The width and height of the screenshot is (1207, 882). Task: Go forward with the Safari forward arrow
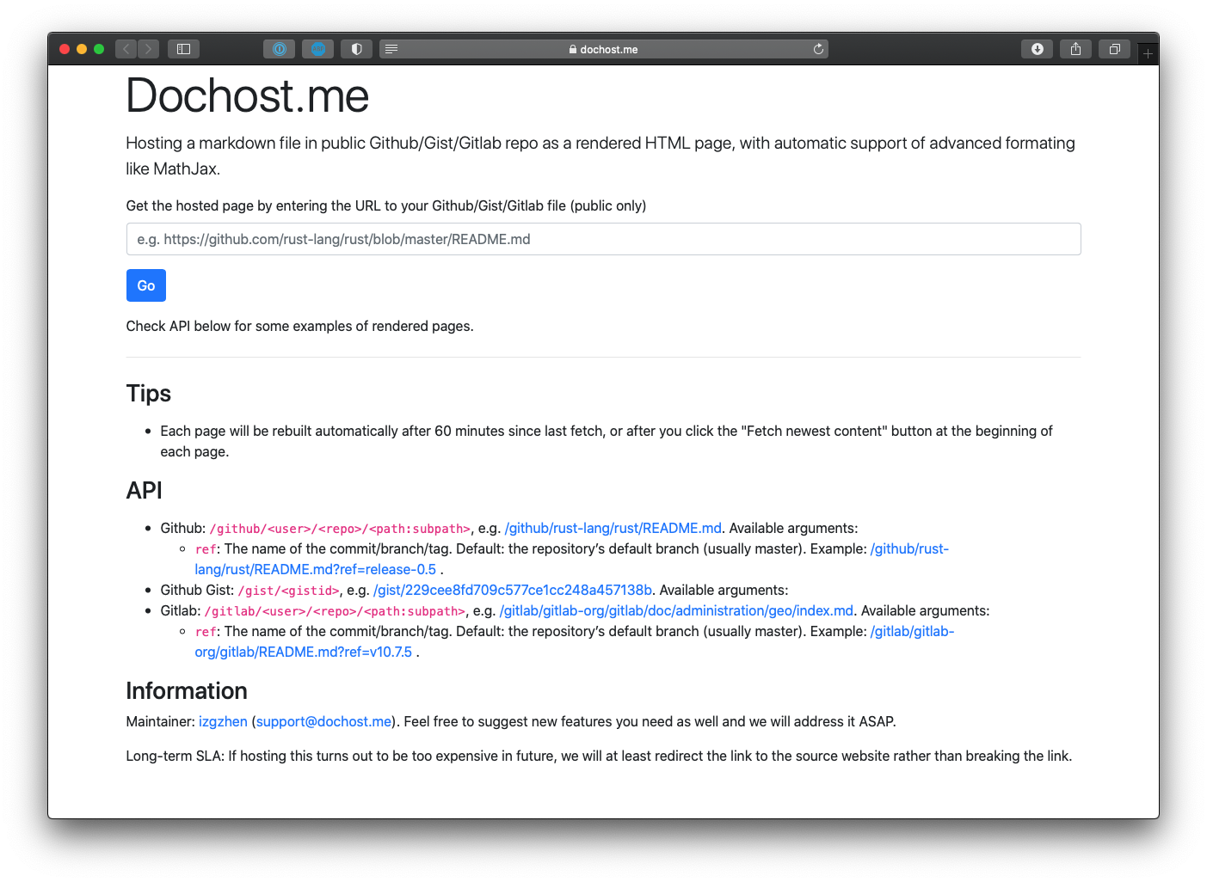(149, 49)
